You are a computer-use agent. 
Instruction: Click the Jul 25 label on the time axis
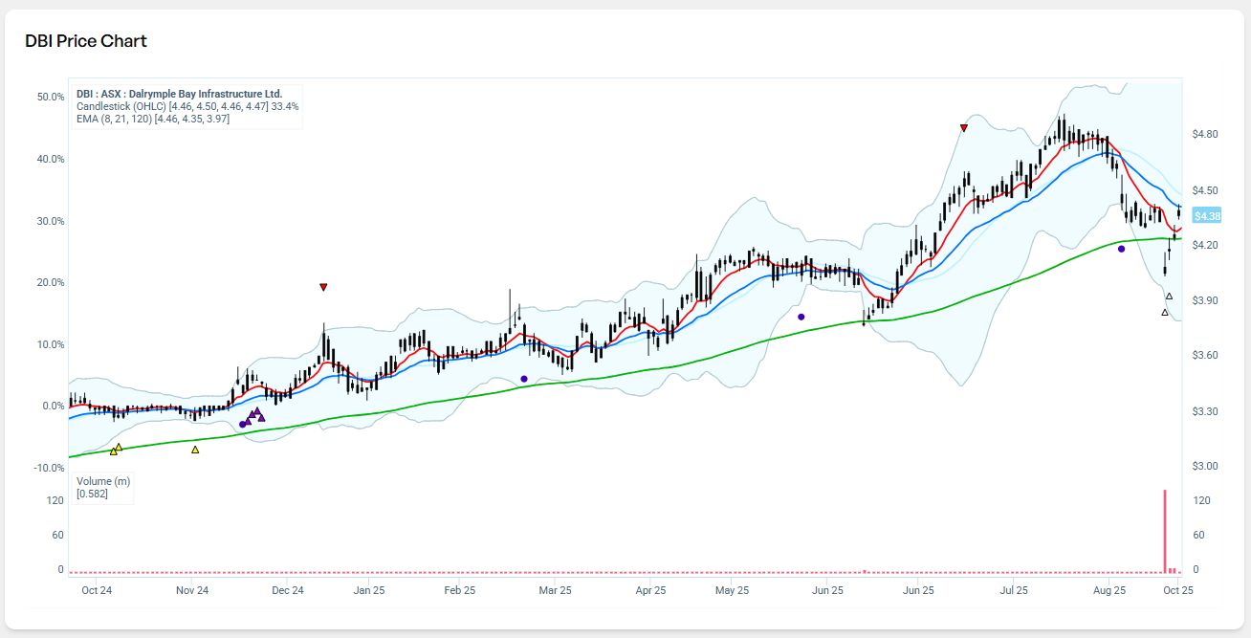[x=1014, y=590]
